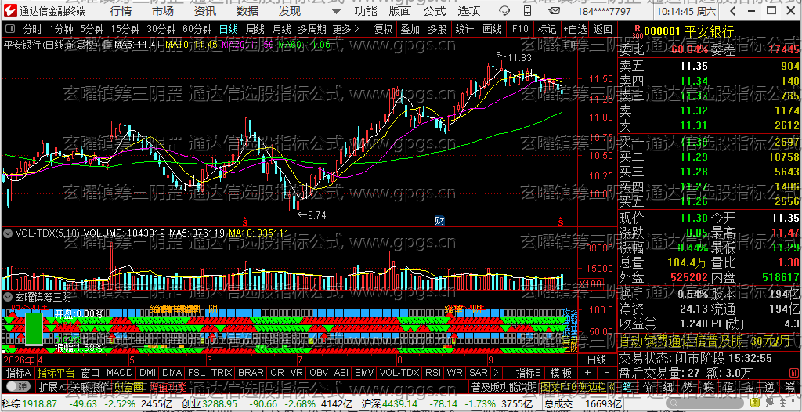The height and width of the screenshot is (412, 802).
Task: Click the S marker below the August candles
Action: coord(245,222)
